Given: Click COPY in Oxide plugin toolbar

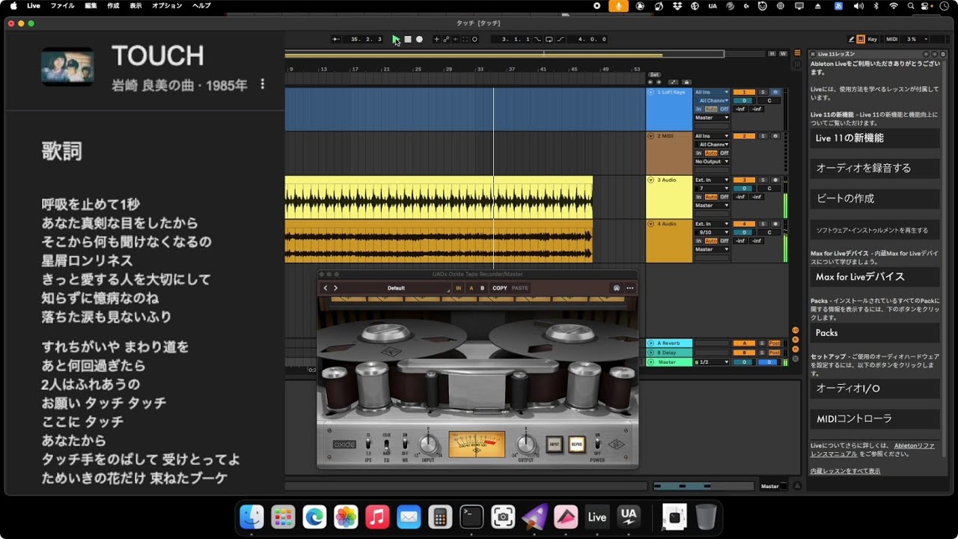Looking at the screenshot, I should (500, 288).
